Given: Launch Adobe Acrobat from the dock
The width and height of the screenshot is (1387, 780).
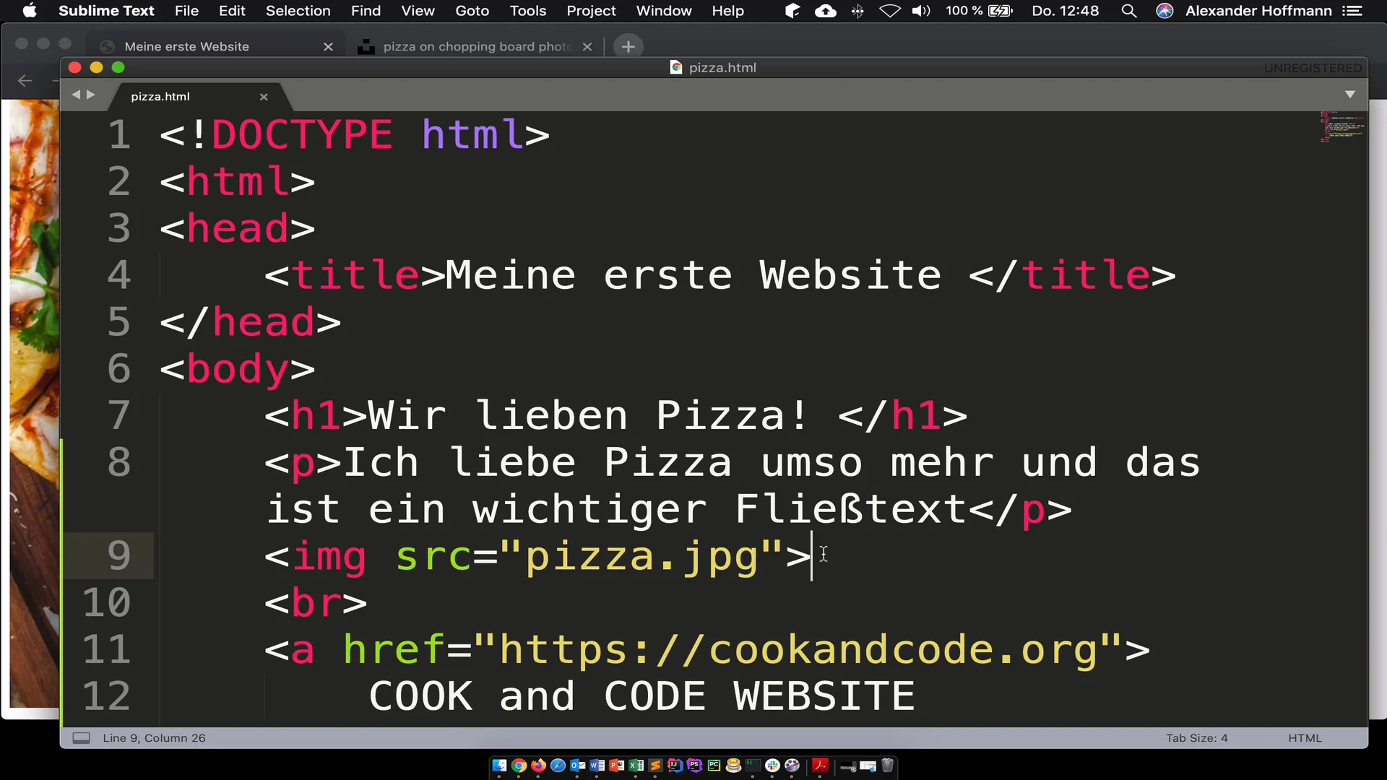Looking at the screenshot, I should 821,766.
